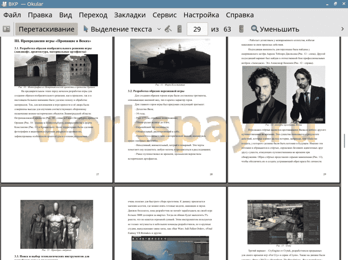Click the line "- Детектив Яков;"
The image size is (348, 260).
[x=144, y=109]
